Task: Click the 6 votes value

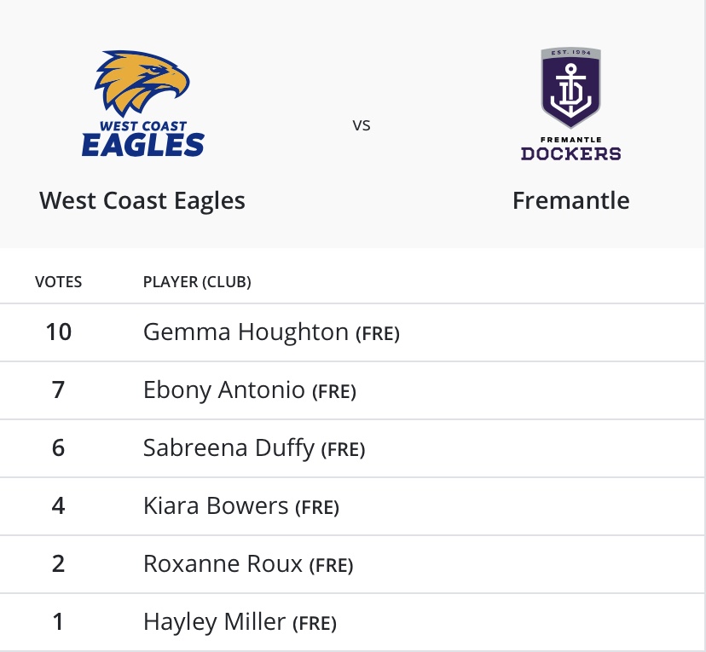Action: tap(59, 447)
